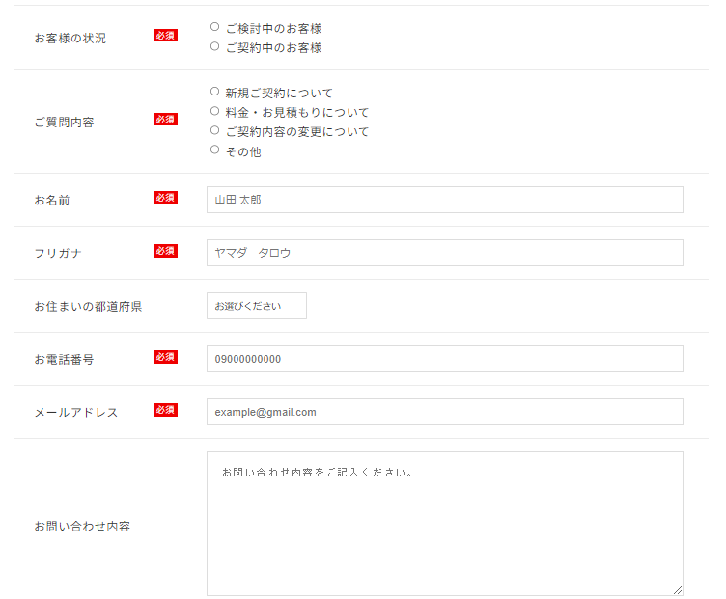Pick 料金・お見積もりについて as the question type
Viewport: 726px width, 599px height.
pyautogui.click(x=214, y=111)
